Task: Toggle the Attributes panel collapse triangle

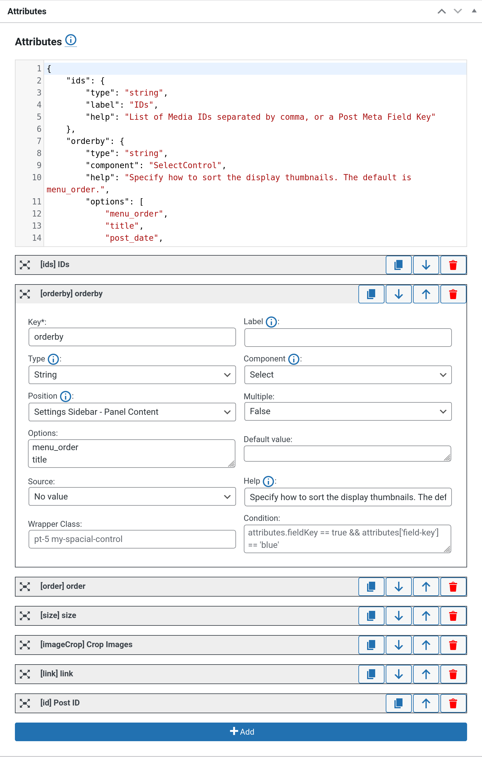Action: [x=474, y=11]
